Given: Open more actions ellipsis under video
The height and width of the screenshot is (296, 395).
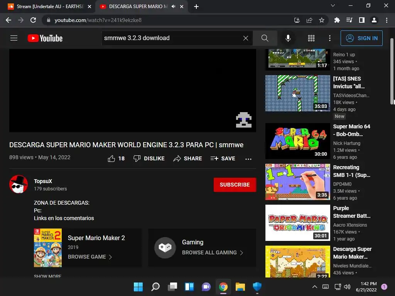Looking at the screenshot, I should (248, 159).
